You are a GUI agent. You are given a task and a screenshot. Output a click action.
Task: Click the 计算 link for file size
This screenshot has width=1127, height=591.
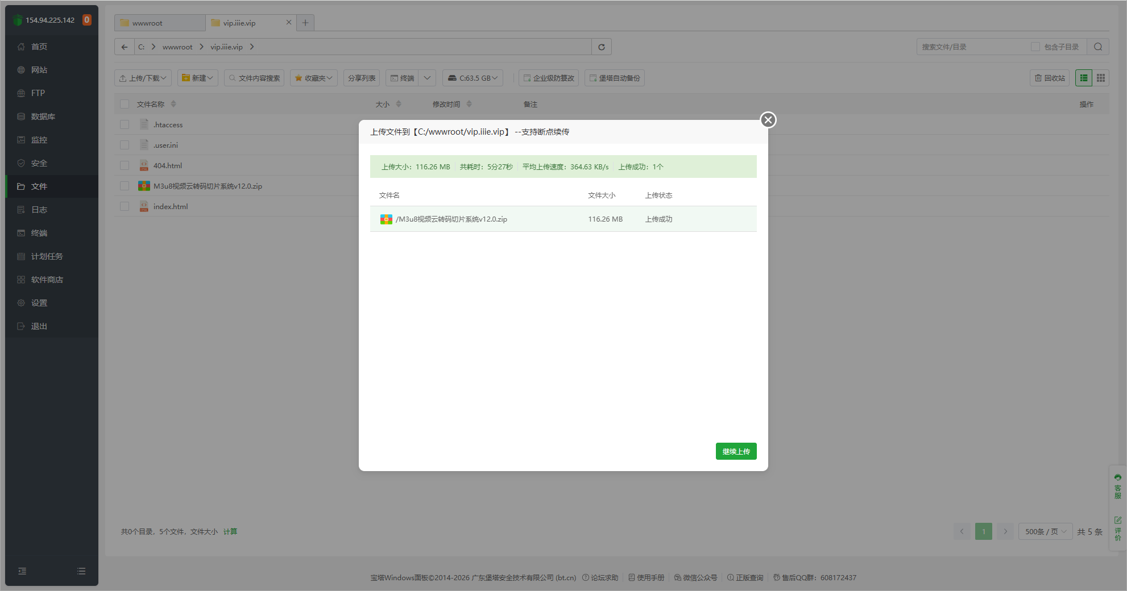pos(230,532)
